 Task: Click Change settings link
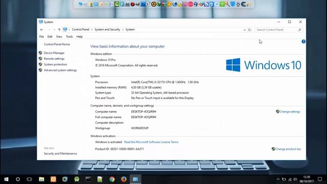click(x=290, y=111)
